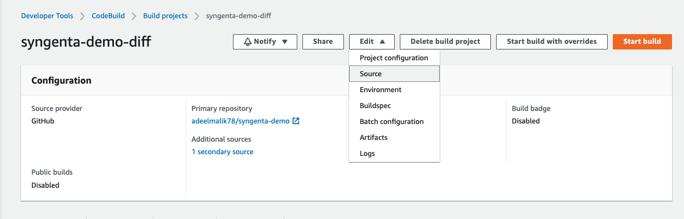Click the Public builds label
The height and width of the screenshot is (219, 684).
[52, 172]
